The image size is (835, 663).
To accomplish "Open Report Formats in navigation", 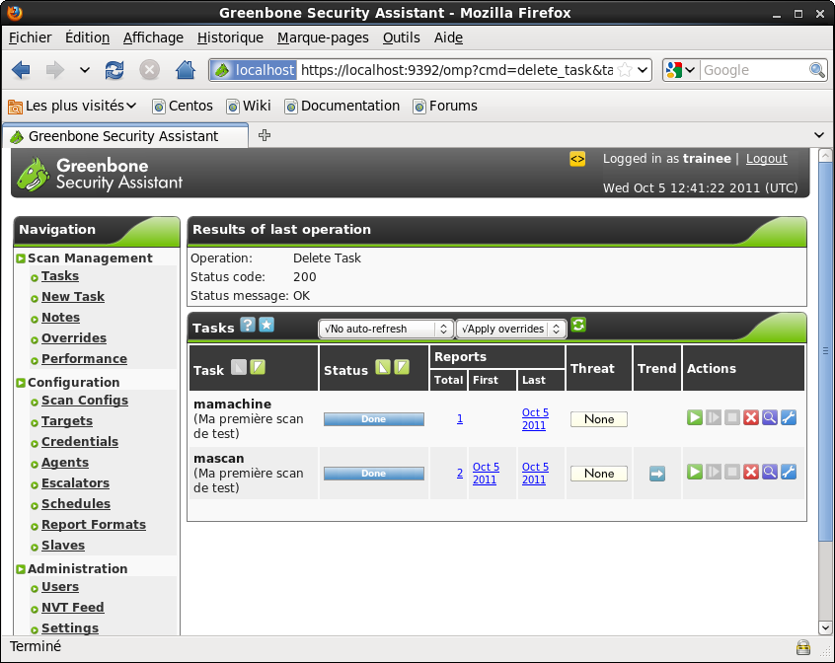I will [x=94, y=525].
